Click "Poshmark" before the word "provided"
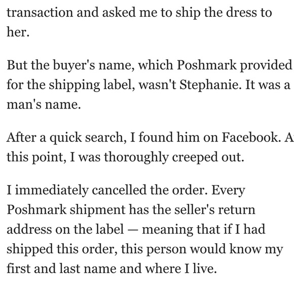This screenshot has width=294, height=294. point(207,65)
